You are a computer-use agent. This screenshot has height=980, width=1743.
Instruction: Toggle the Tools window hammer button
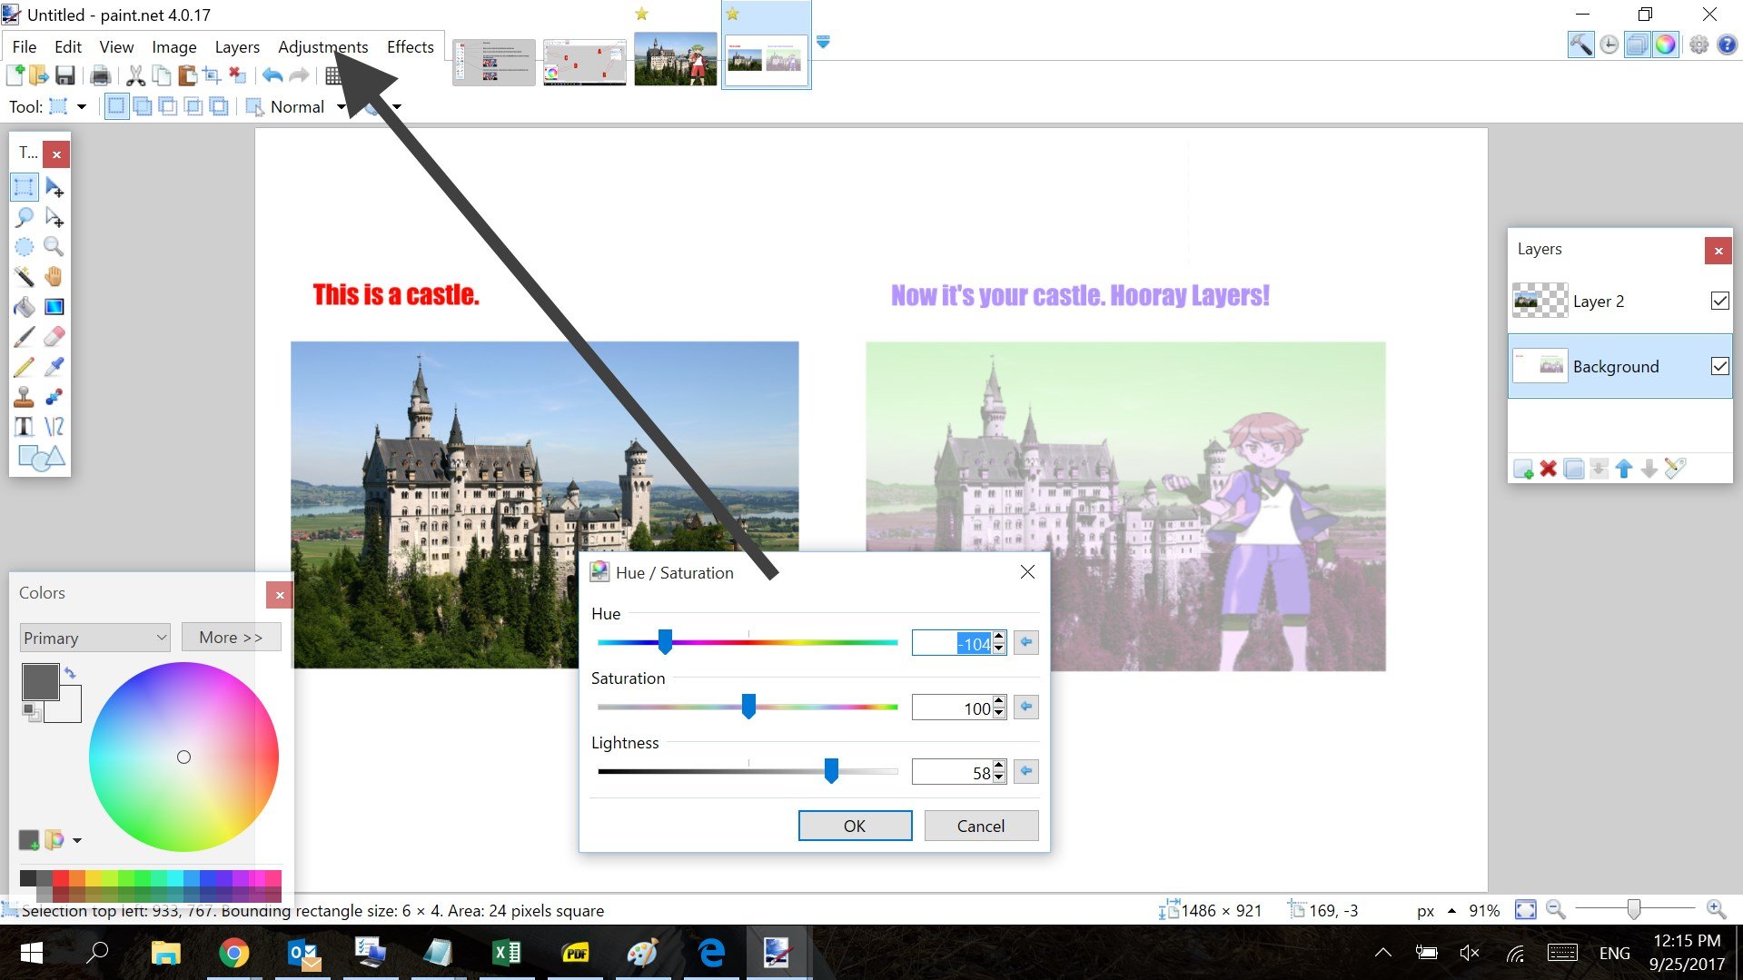pos(1580,44)
